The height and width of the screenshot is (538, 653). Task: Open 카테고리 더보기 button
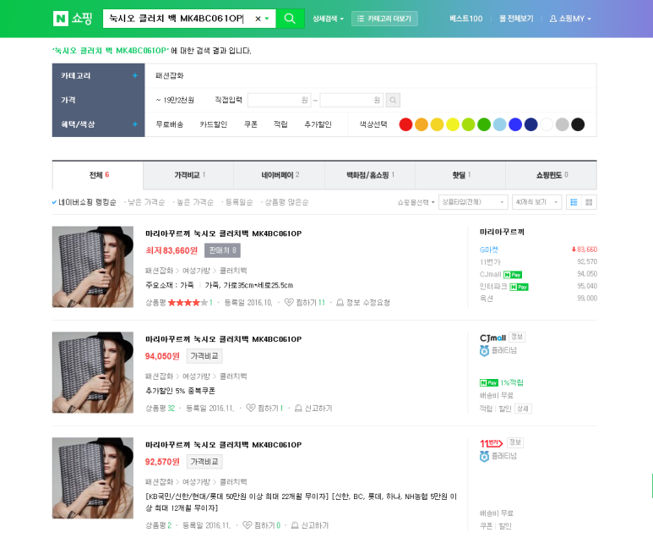click(x=384, y=19)
